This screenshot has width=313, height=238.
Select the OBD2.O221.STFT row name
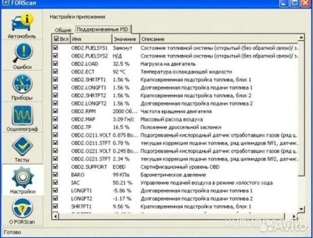coord(91,159)
